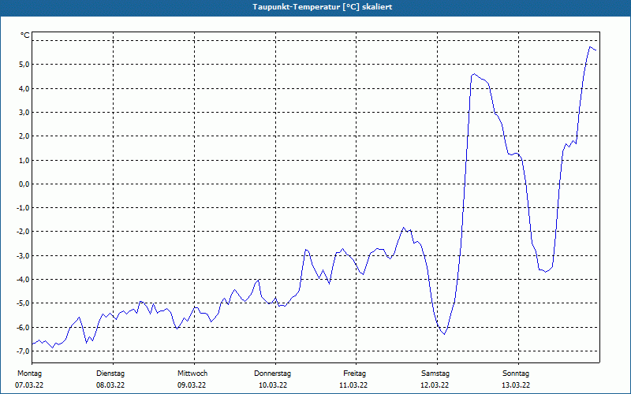Click the 'Samstag' day label
Image resolution: width=631 pixels, height=394 pixels.
(435, 374)
